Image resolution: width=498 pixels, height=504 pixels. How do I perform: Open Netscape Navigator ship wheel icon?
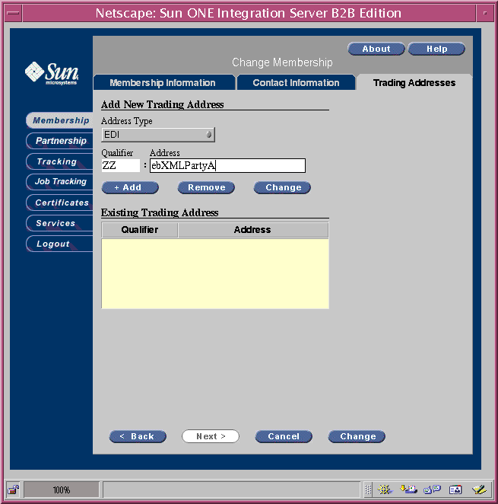[x=385, y=490]
